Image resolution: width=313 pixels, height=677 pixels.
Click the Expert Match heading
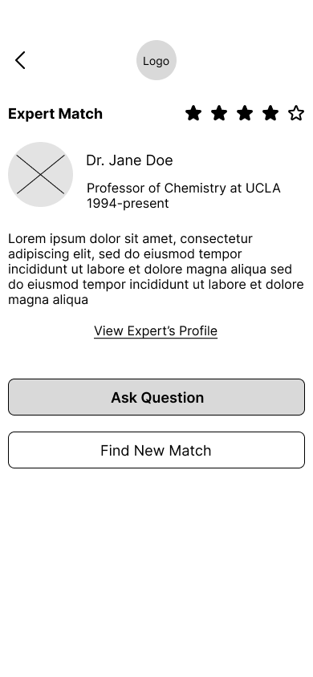coord(55,114)
